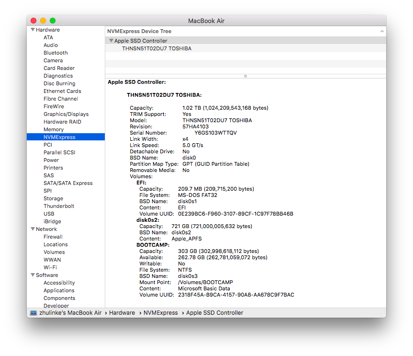Select the highlighted NVMExpress sidebar item
Image resolution: width=413 pixels, height=356 pixels.
click(66, 137)
